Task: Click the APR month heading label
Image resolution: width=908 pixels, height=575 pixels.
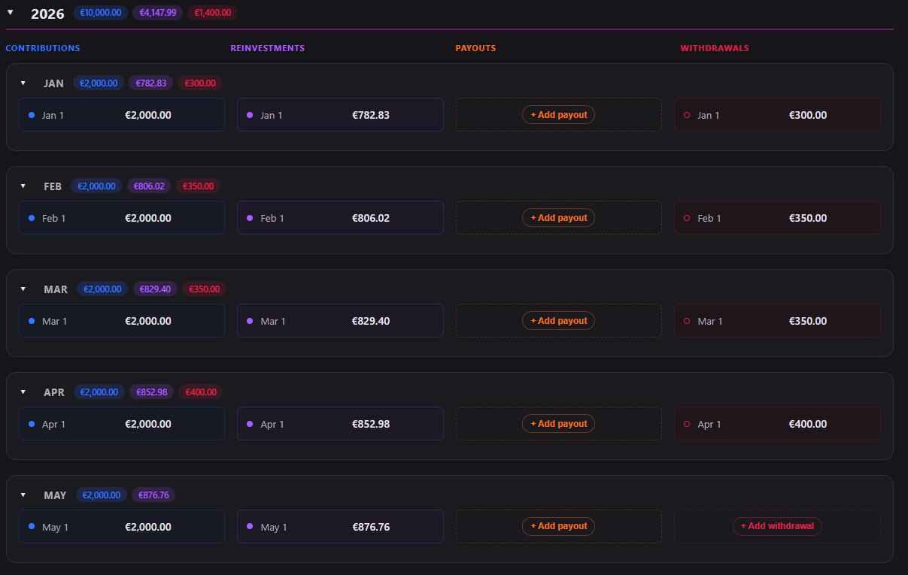Action: click(54, 392)
